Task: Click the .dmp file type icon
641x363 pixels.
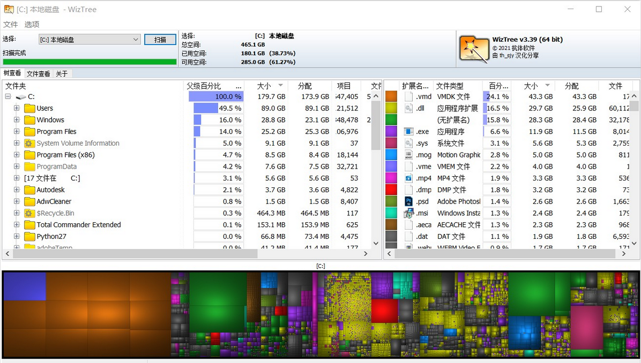Action: [408, 190]
